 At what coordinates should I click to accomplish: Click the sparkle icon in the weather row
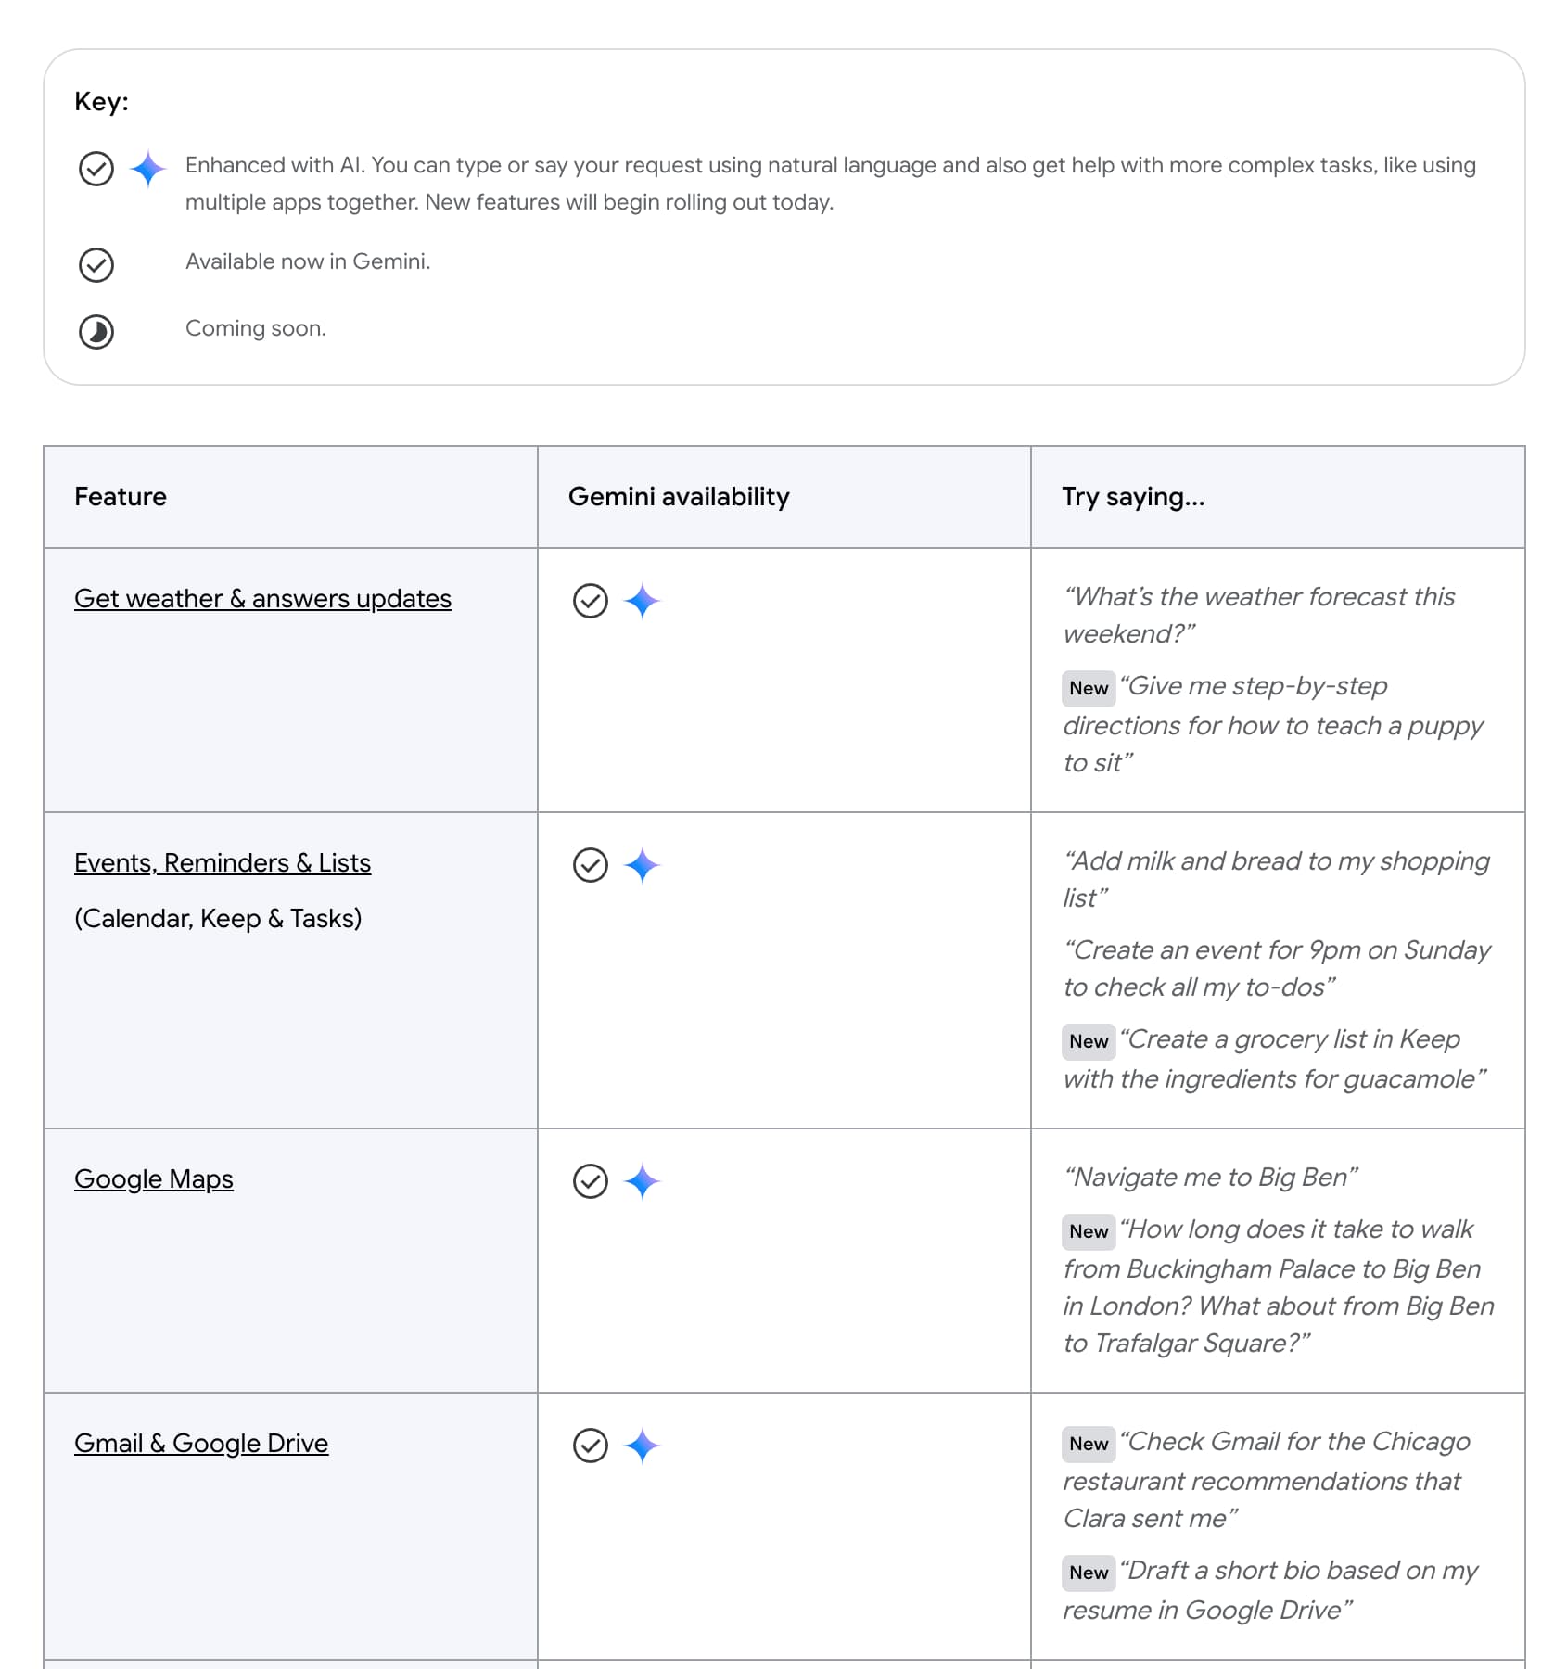[642, 601]
